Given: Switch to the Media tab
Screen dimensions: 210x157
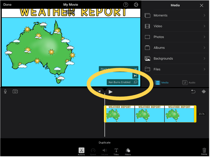Looking at the screenshot, I should [162, 83].
